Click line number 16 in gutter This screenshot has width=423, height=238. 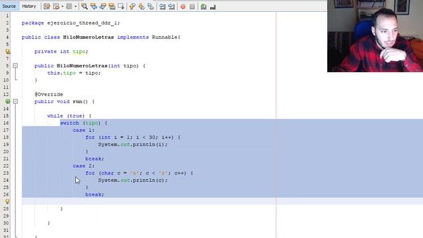coord(6,123)
